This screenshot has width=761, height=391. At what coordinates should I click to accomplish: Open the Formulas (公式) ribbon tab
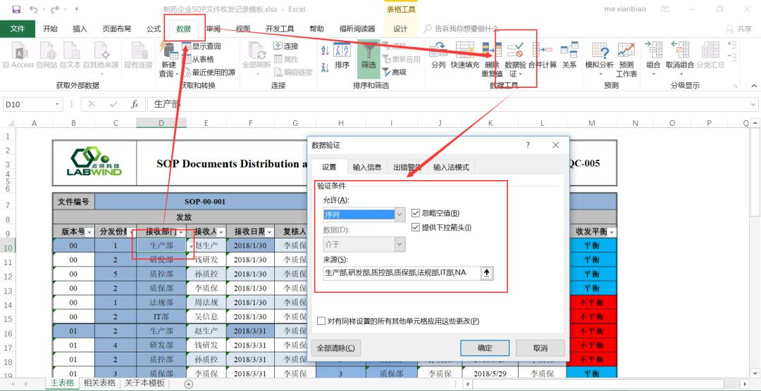154,29
